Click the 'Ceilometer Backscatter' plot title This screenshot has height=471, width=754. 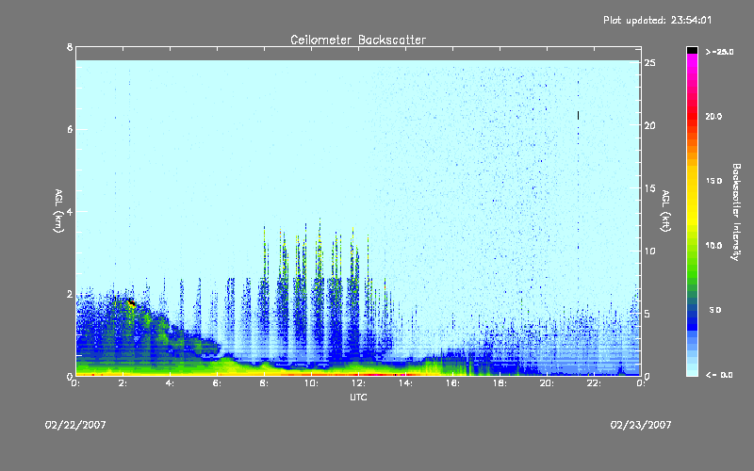click(358, 40)
